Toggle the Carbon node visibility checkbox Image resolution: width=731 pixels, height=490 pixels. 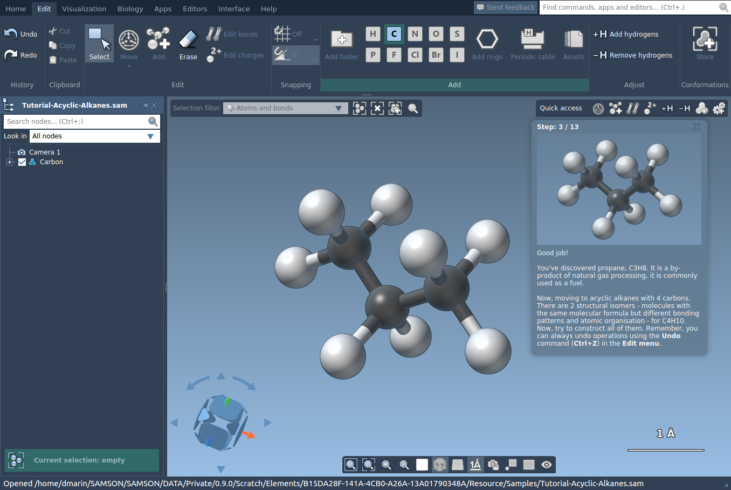point(22,162)
